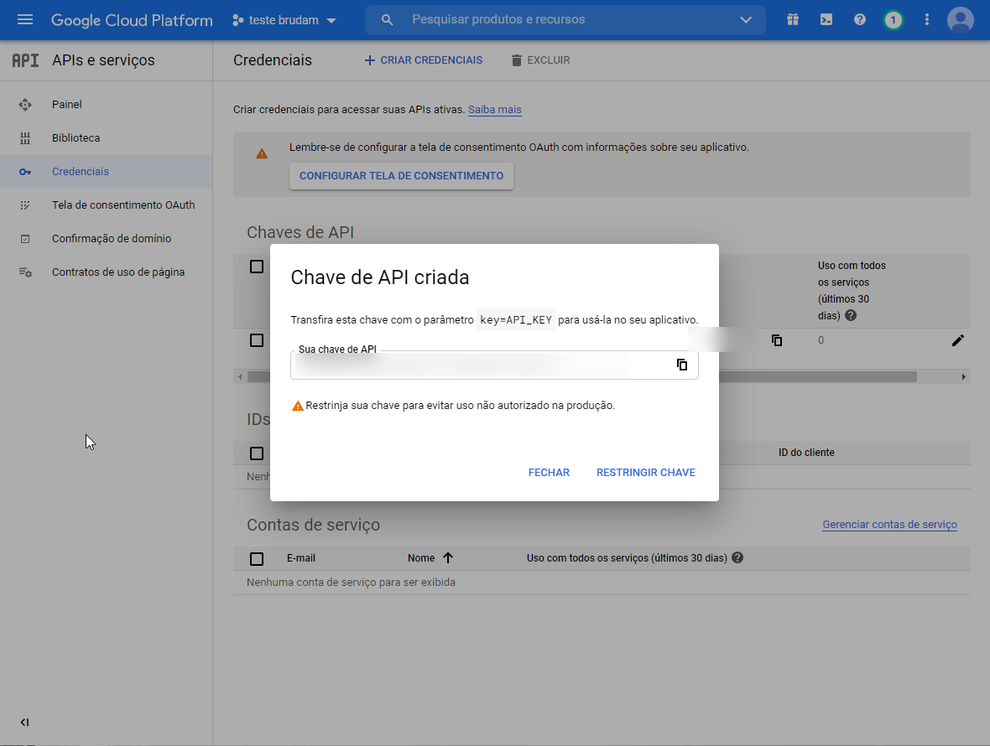The image size is (990, 746).
Task: Click the 'Nome' column header
Action: click(x=421, y=558)
